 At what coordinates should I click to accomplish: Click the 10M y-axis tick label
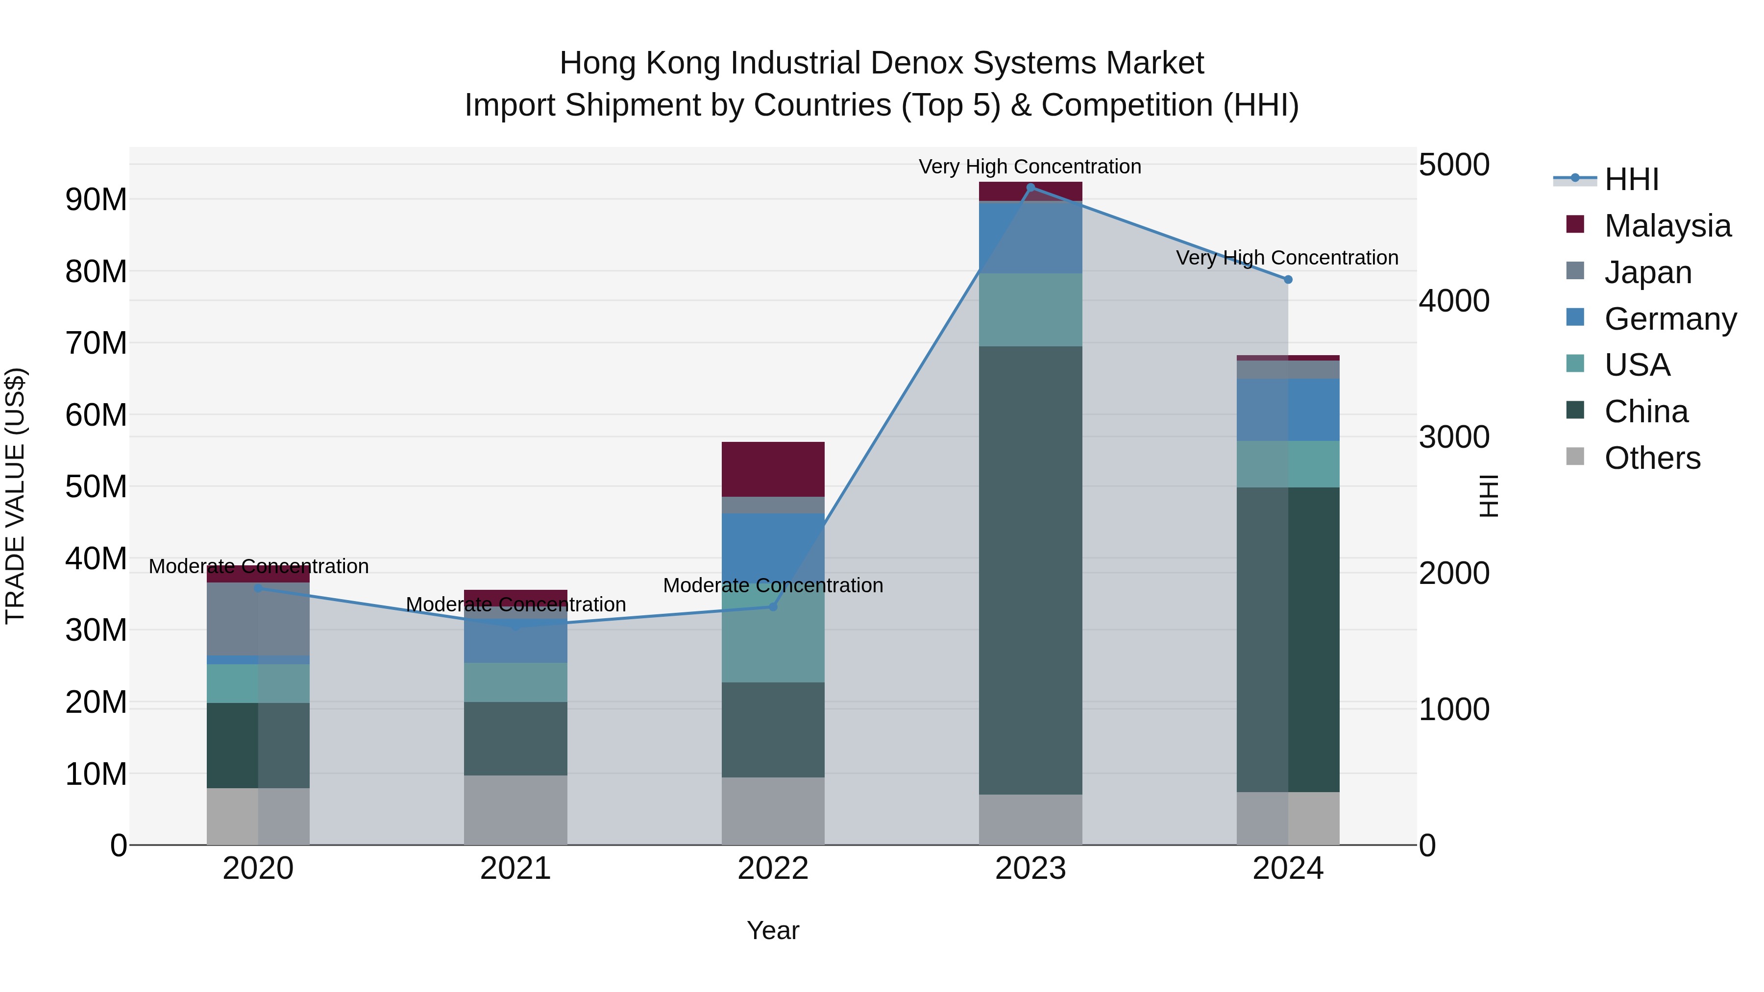(x=96, y=774)
